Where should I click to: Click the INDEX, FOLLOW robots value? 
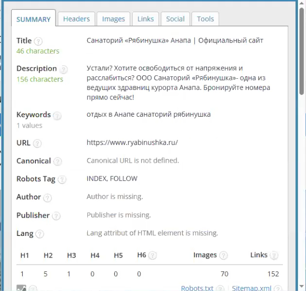click(x=112, y=178)
